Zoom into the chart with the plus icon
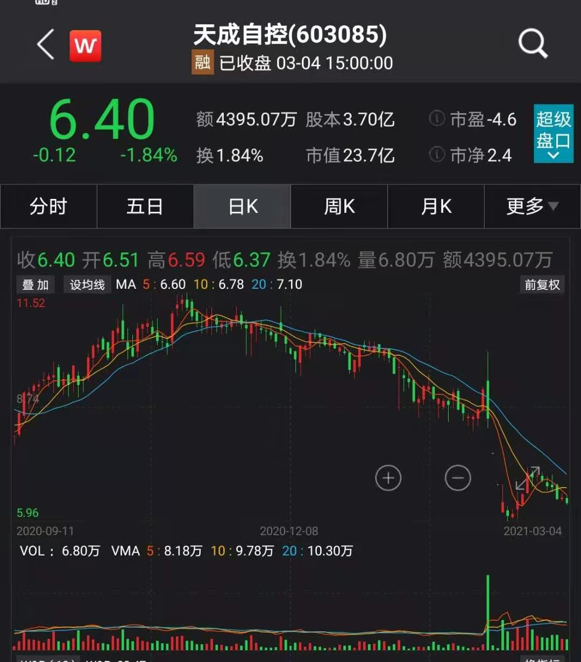The image size is (581, 662). 388,478
